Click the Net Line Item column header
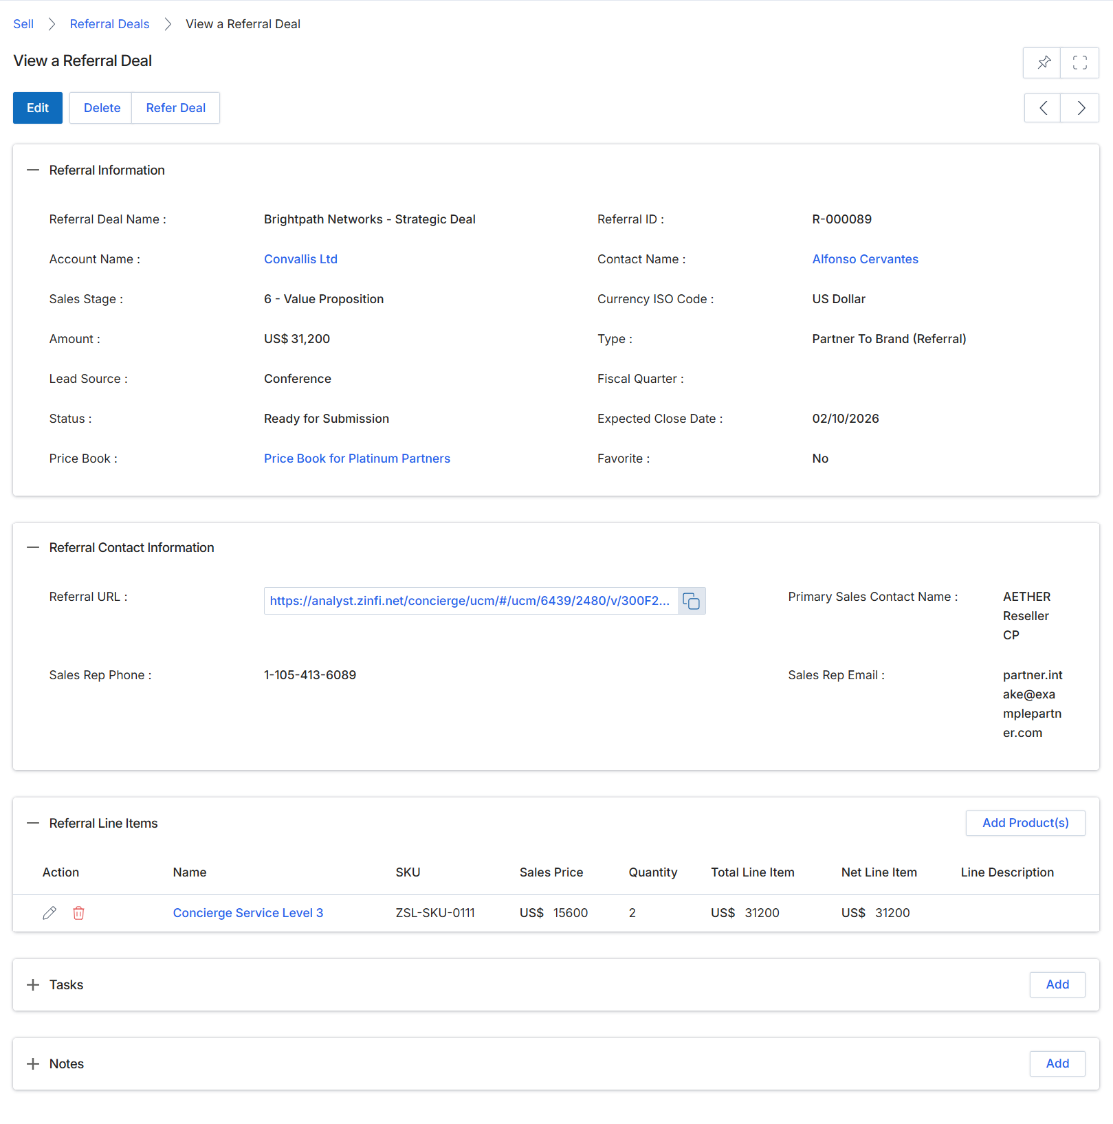The image size is (1113, 1124). point(879,872)
